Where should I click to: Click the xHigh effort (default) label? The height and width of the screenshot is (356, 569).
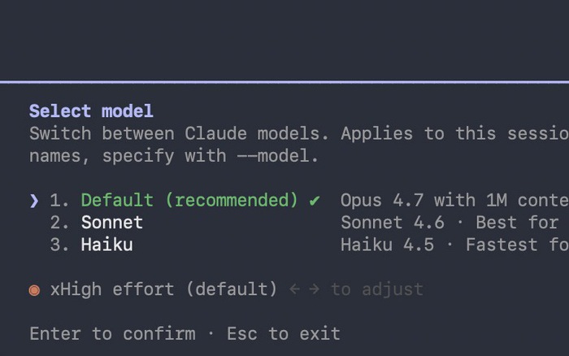pos(163,289)
